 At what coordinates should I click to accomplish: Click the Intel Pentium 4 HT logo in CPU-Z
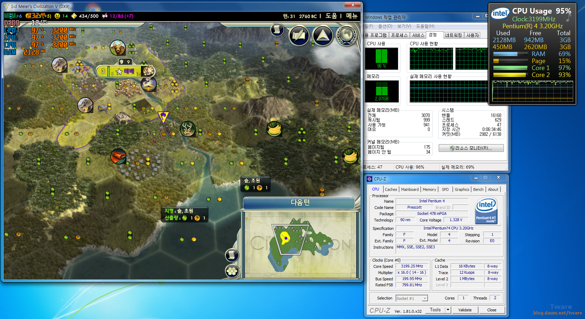point(486,211)
